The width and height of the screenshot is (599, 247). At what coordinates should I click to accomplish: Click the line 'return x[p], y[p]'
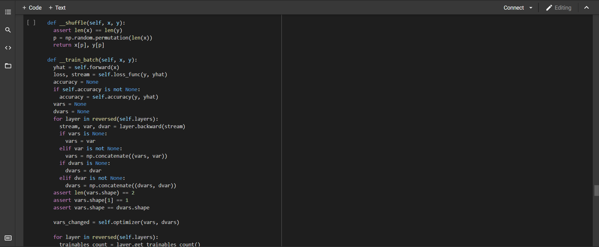[x=79, y=45]
